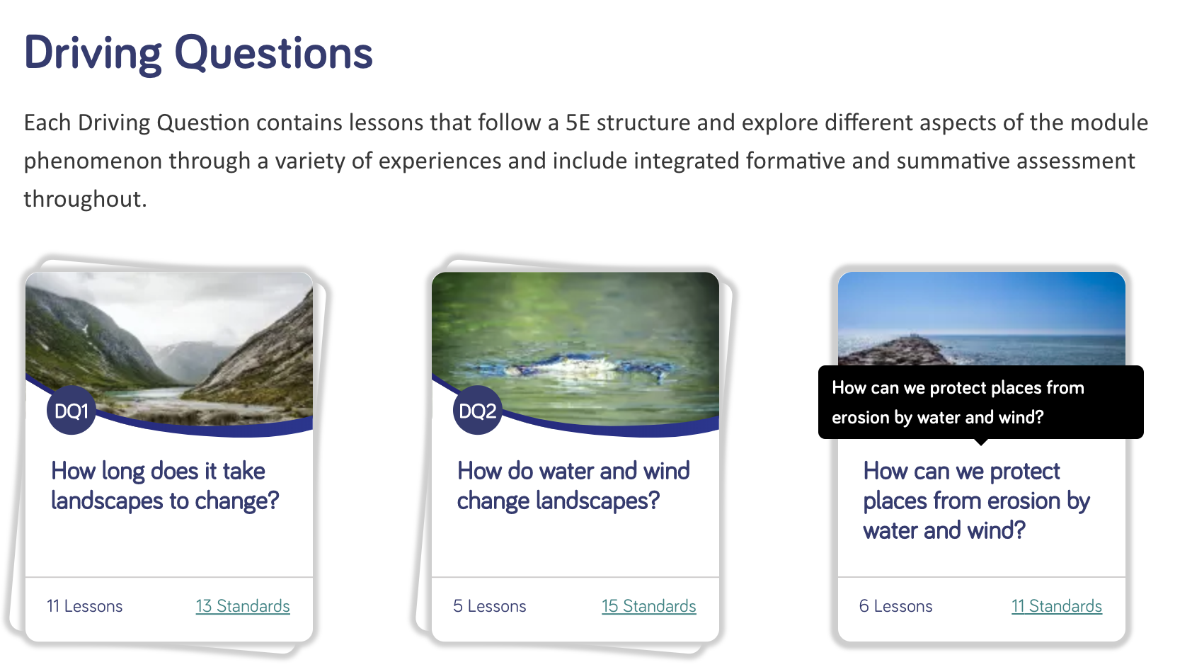The image size is (1192, 667).
Task: Click the Driving Questions heading
Action: coord(198,53)
